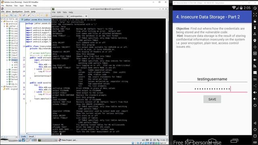
Task: Collapse the jakhar package node in JADX
Action: [x=4, y=26]
